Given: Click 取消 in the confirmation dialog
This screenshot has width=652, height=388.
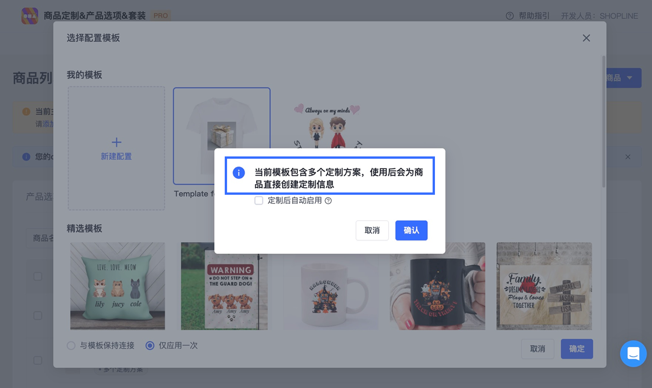Looking at the screenshot, I should click(x=372, y=230).
